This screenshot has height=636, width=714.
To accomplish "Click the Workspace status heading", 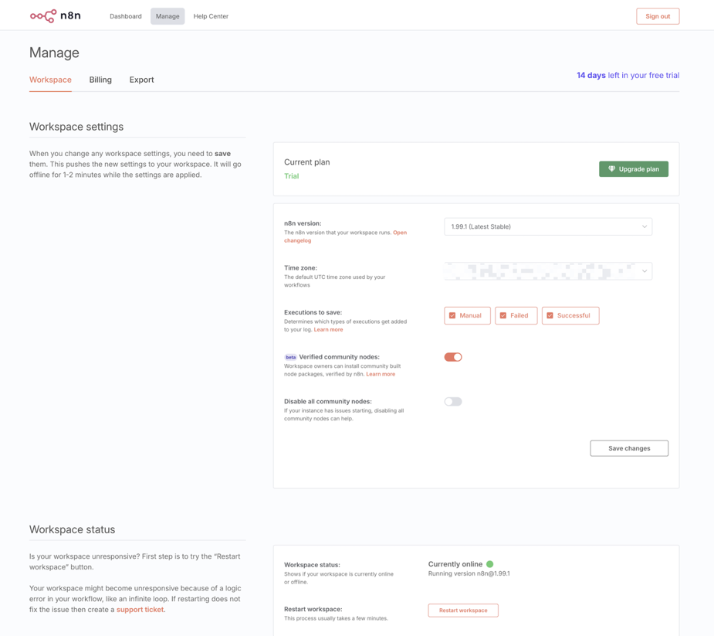I will 72,529.
